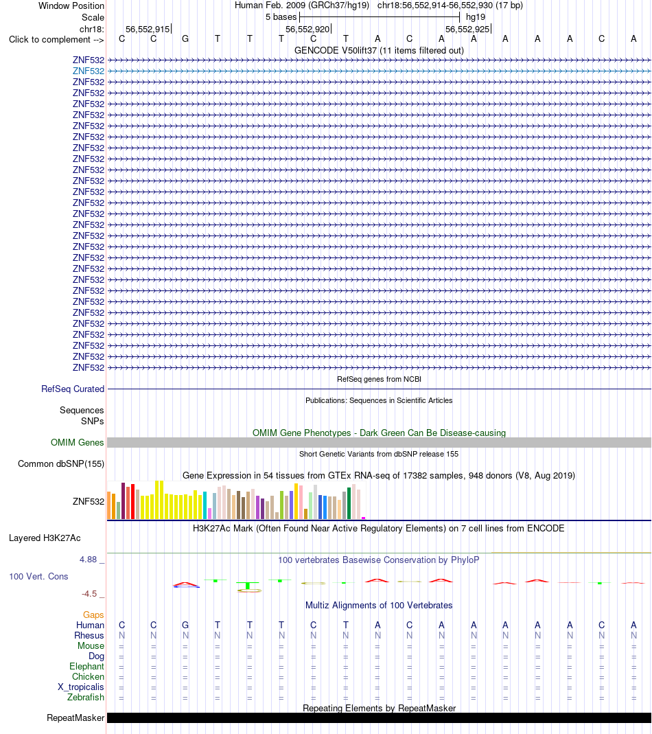
Task: Click the "4.88 _" PhyloP upper axis value
Action: click(x=92, y=560)
